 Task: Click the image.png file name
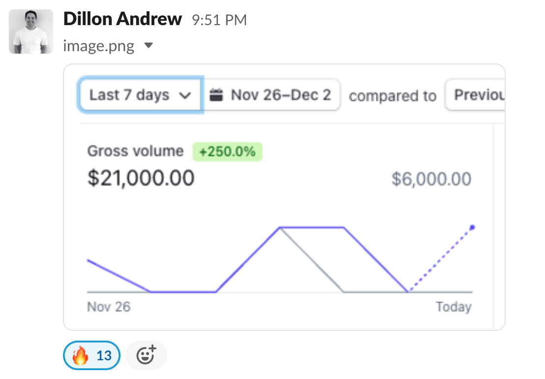click(99, 46)
